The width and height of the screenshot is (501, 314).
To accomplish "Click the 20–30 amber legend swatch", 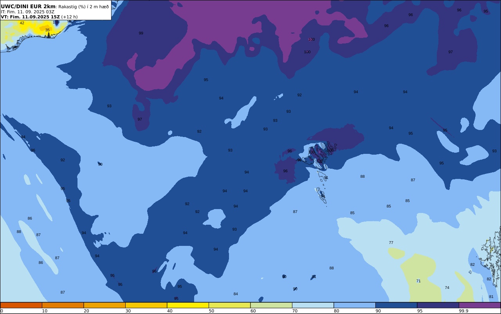I will click(105, 305).
